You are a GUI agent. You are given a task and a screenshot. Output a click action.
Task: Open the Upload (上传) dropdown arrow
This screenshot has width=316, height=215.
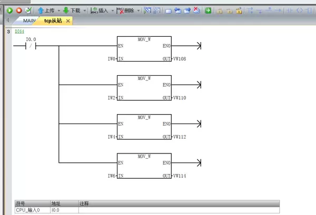58,10
